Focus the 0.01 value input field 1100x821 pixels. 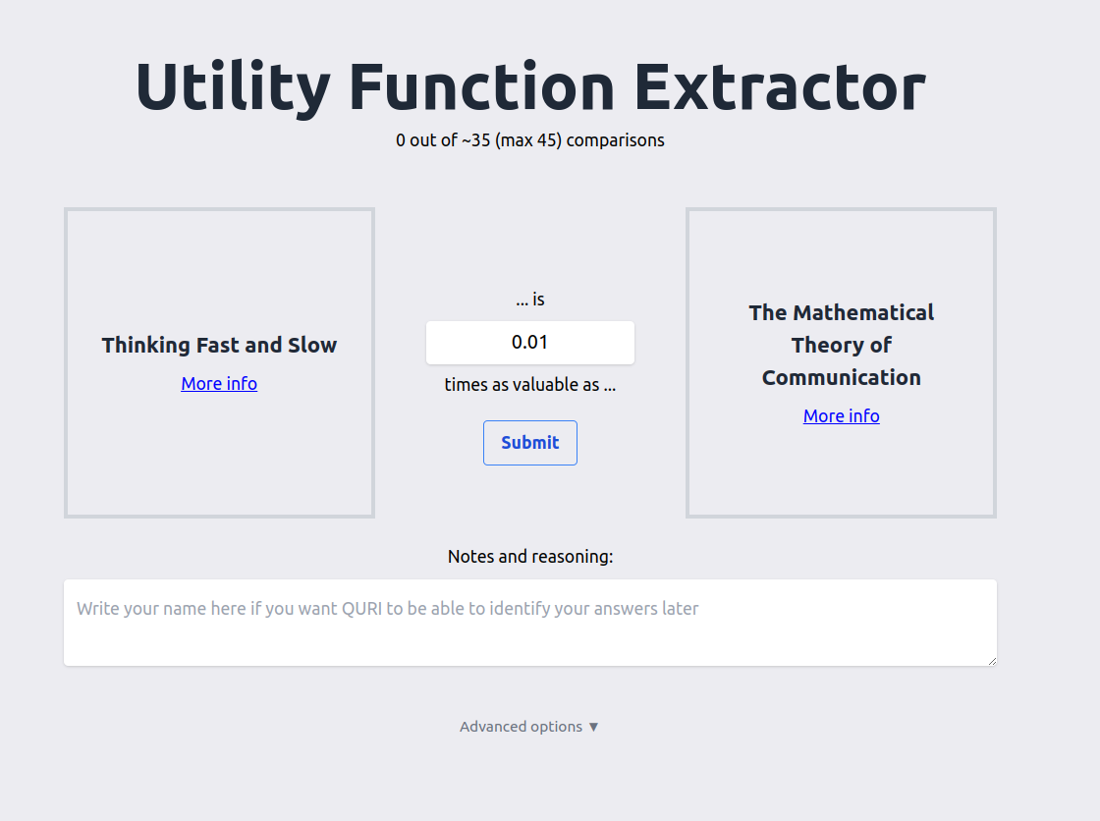[x=529, y=343]
